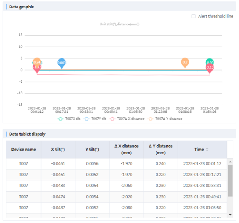
Task: Click the X tilt(°) column header
Action: [58, 150]
